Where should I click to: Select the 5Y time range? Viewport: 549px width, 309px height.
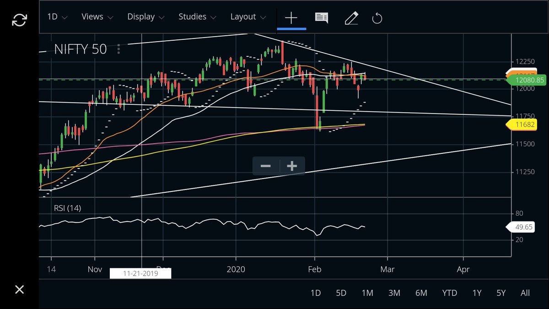point(501,293)
